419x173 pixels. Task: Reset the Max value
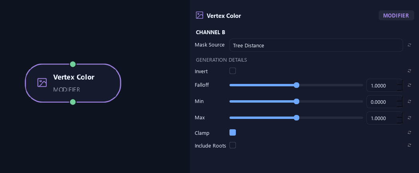[x=409, y=118]
